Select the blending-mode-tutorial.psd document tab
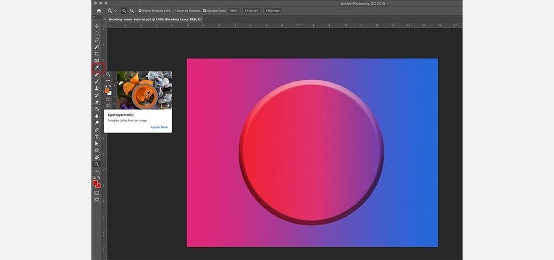Screen dimensions: 554x260 tap(154, 19)
